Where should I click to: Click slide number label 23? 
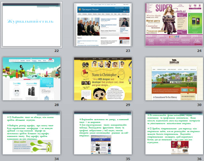128,51
